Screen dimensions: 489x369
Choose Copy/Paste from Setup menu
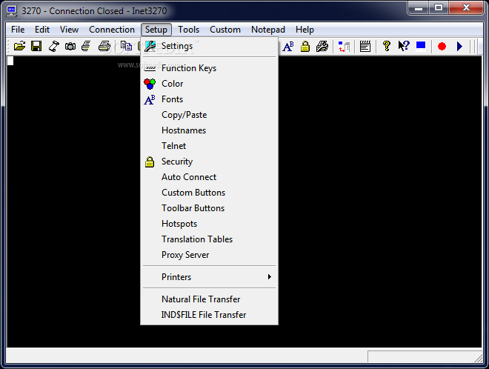click(x=209, y=115)
